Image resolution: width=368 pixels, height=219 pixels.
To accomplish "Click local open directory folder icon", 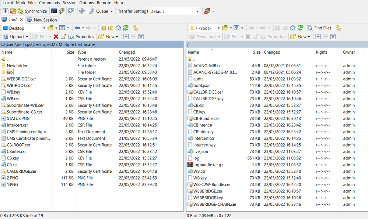I will [x=50, y=28].
